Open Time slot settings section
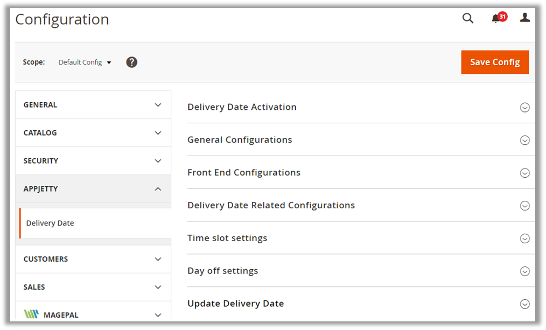This screenshot has width=546, height=330. pyautogui.click(x=227, y=238)
